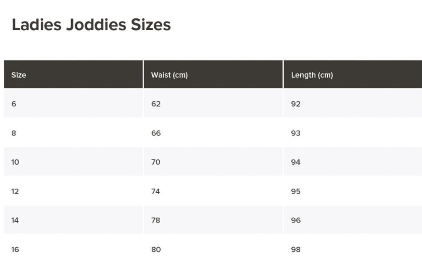Click the length value 92
This screenshot has width=422, height=263.
pos(296,104)
